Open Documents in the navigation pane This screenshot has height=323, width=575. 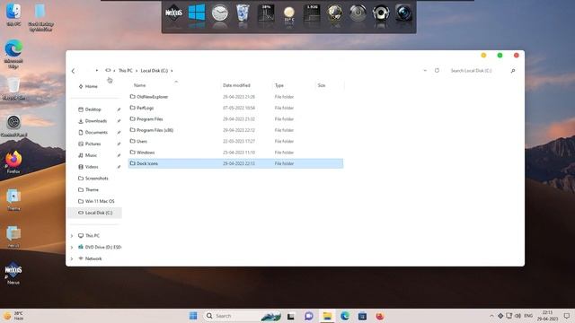pyautogui.click(x=95, y=132)
